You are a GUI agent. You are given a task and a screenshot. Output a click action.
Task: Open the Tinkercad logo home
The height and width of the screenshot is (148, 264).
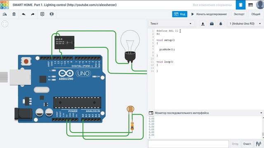(x=5, y=5)
